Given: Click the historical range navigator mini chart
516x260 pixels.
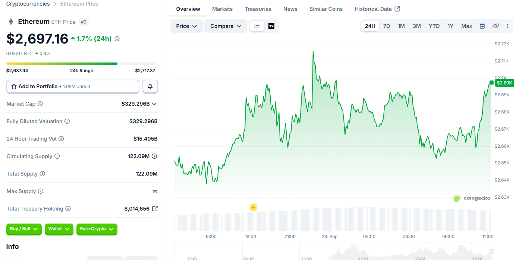Looking at the screenshot, I should click(x=333, y=251).
